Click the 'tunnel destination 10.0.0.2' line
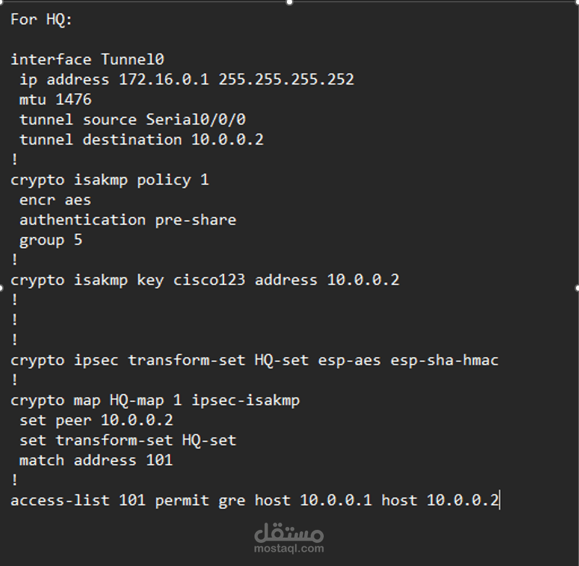Viewport: 579px width, 566px height. [142, 140]
